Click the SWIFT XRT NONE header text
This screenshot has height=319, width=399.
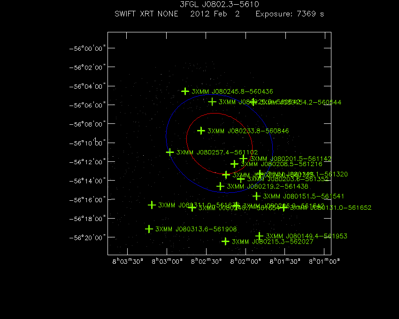pyautogui.click(x=146, y=14)
